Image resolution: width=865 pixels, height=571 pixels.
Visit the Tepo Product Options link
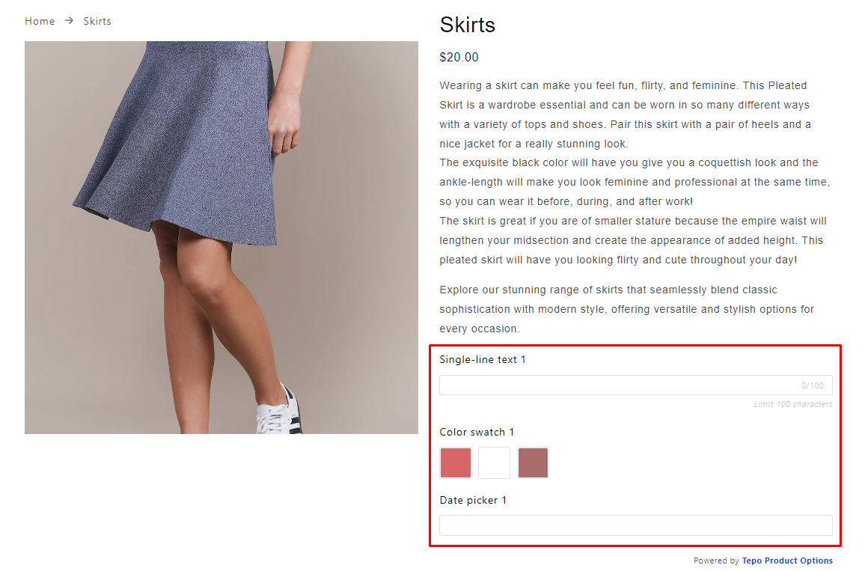coord(787,561)
